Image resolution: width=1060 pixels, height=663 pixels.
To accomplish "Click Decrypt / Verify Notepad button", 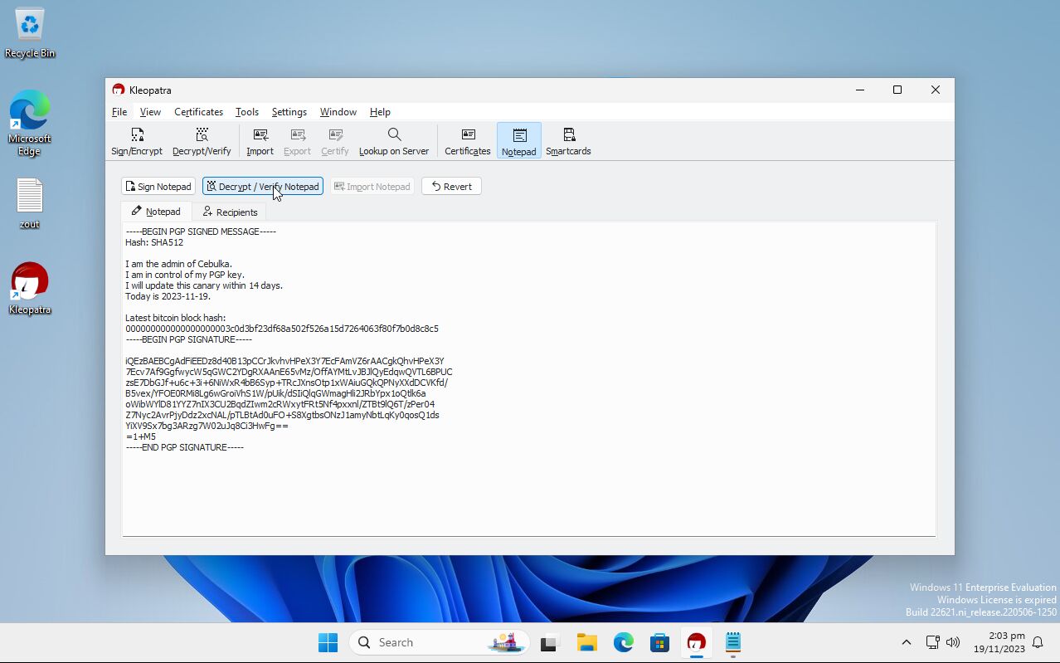I will (263, 187).
